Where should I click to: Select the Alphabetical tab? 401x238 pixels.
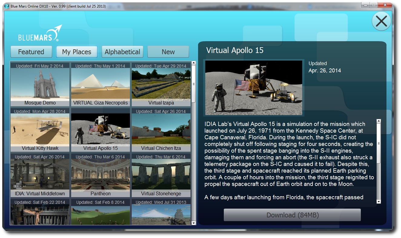[122, 52]
